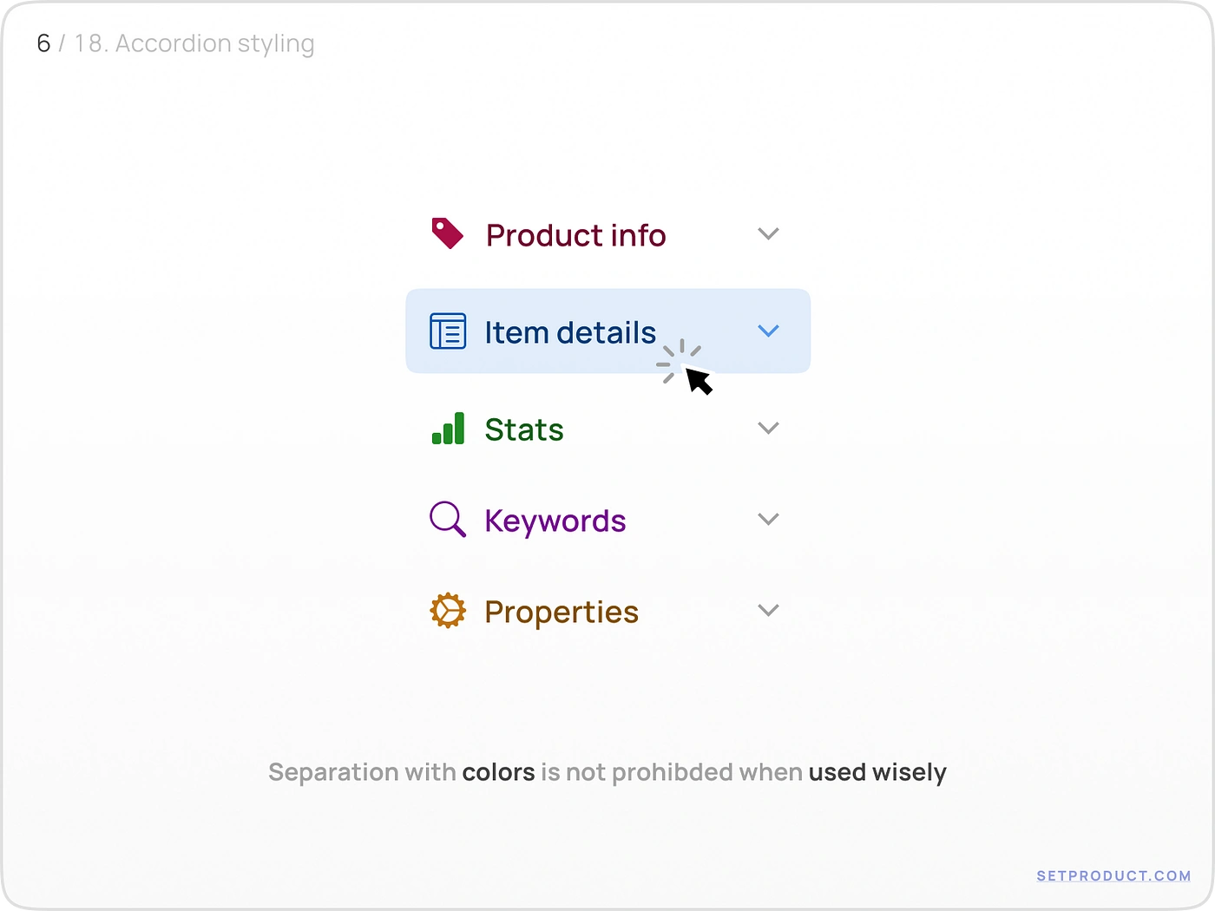Expand the blue Item details chevron
This screenshot has width=1215, height=911.
(x=768, y=331)
